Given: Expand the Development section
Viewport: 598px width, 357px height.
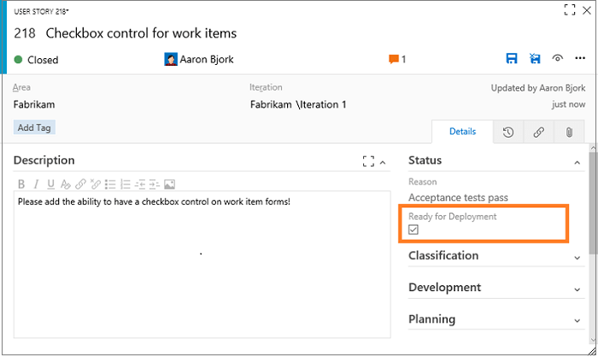Looking at the screenshot, I should [578, 288].
